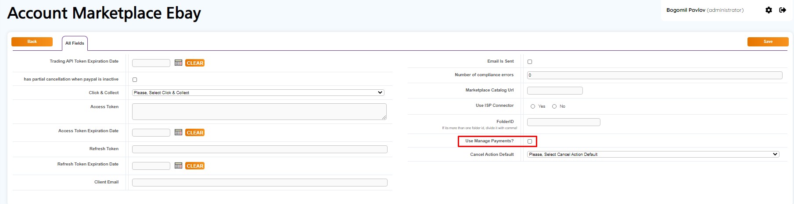The height and width of the screenshot is (204, 794).
Task: Toggle partial cancellation when paypal inactive checkbox
Action: (x=135, y=80)
